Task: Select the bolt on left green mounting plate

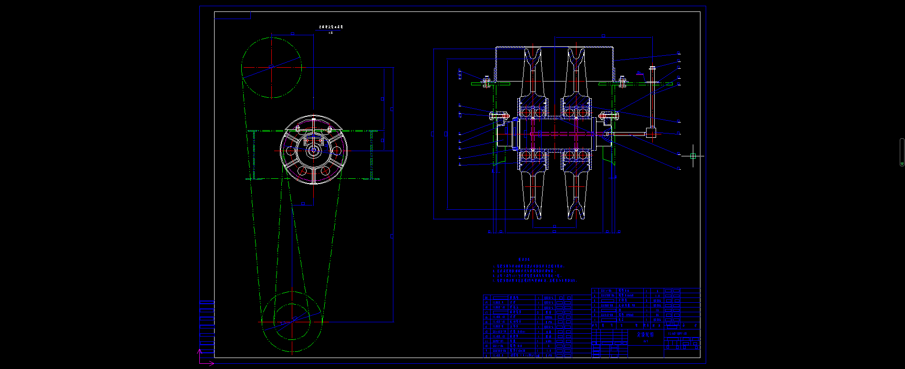Action: point(486,82)
